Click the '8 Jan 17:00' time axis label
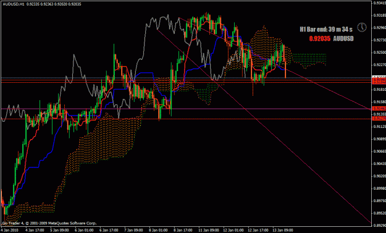 click(183, 231)
